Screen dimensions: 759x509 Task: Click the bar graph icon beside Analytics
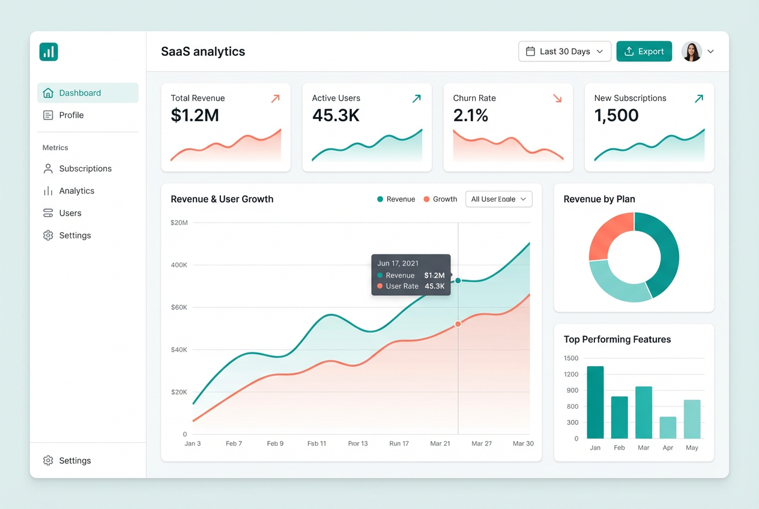coord(48,191)
